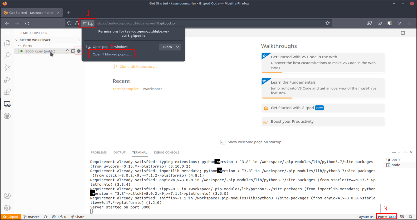Reload the current page

click(27, 23)
